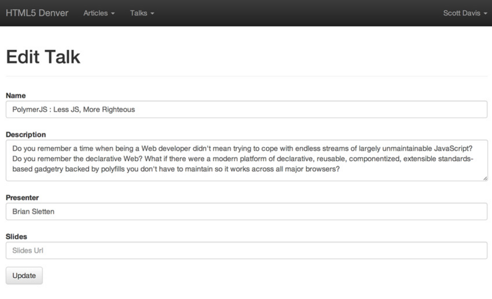The height and width of the screenshot is (299, 492).
Task: Click the Slides field label
Action: 17,237
